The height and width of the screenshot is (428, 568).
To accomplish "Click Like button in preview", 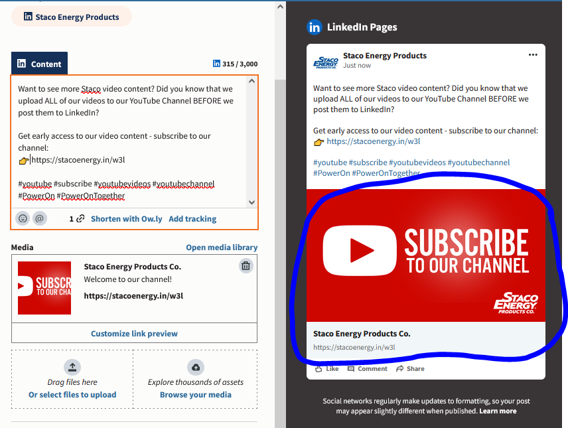I will [326, 368].
